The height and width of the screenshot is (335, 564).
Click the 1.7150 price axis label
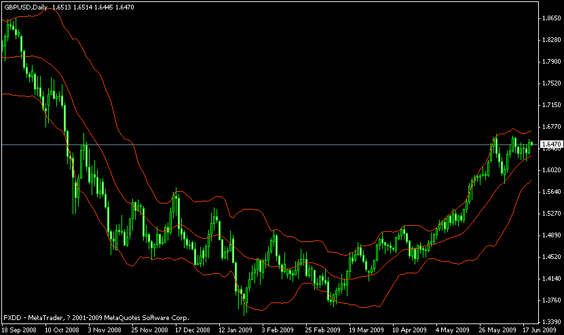pyautogui.click(x=551, y=105)
